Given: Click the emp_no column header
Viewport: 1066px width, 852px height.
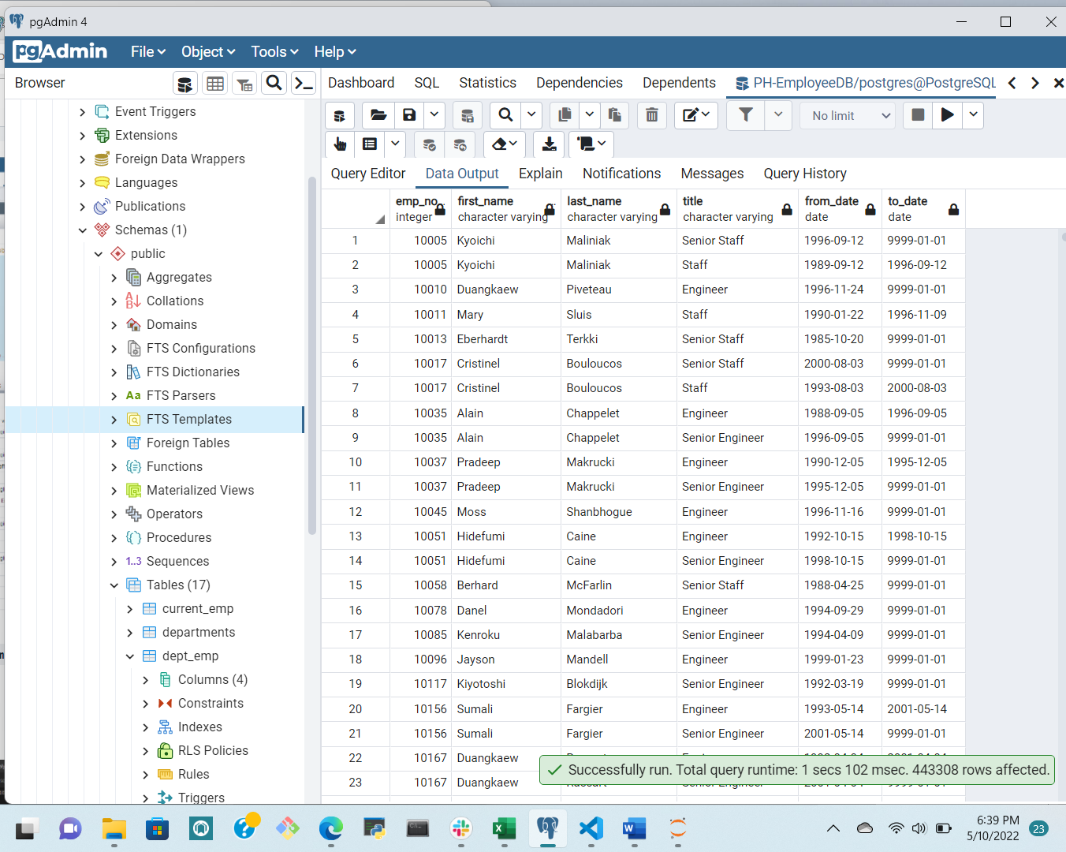Looking at the screenshot, I should tap(419, 209).
